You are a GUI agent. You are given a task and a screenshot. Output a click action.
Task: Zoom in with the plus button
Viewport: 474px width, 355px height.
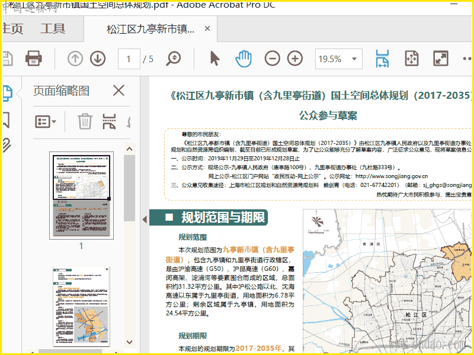(x=294, y=59)
